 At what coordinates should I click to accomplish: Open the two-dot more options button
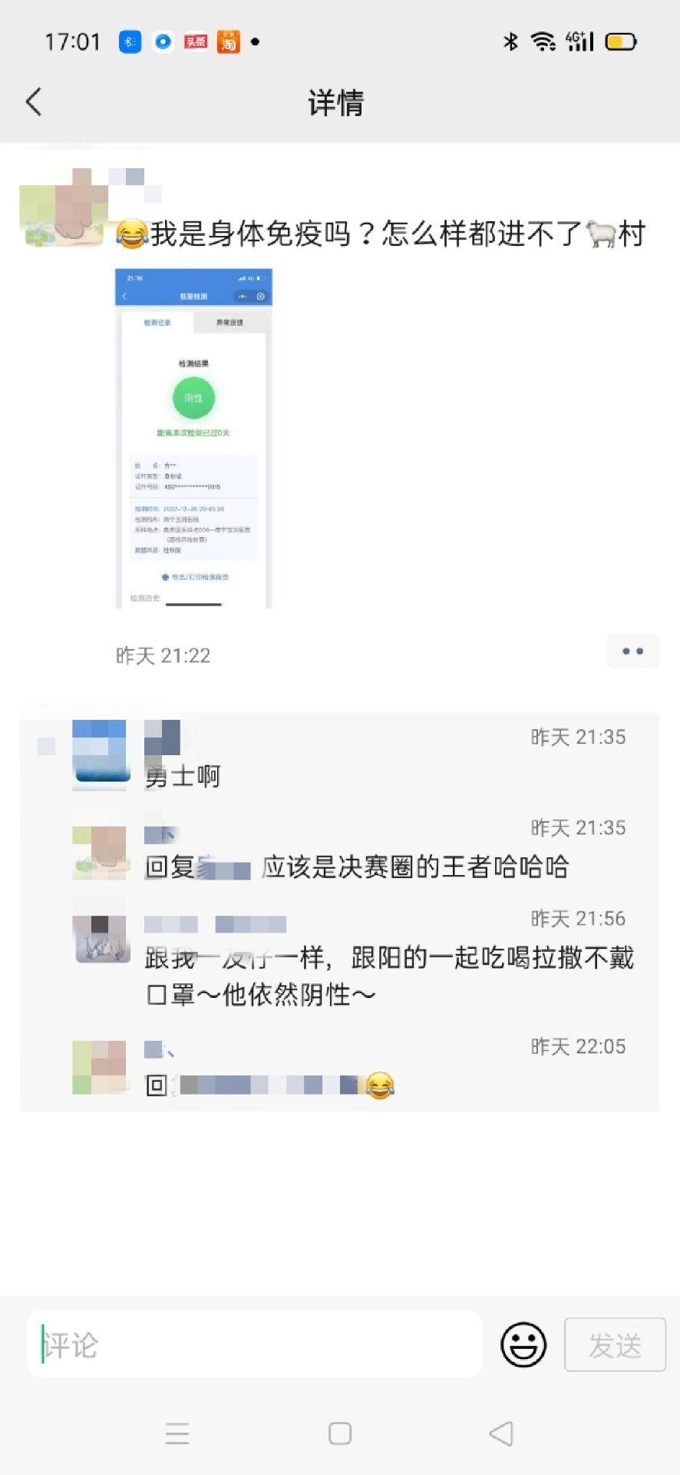tap(632, 651)
